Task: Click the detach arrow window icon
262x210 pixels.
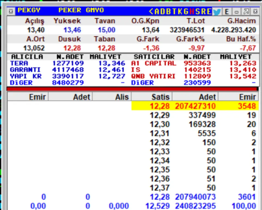Action: (x=246, y=11)
